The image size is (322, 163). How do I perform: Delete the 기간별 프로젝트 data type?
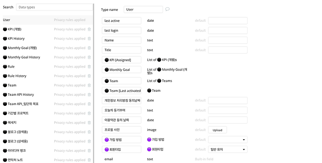point(89,113)
